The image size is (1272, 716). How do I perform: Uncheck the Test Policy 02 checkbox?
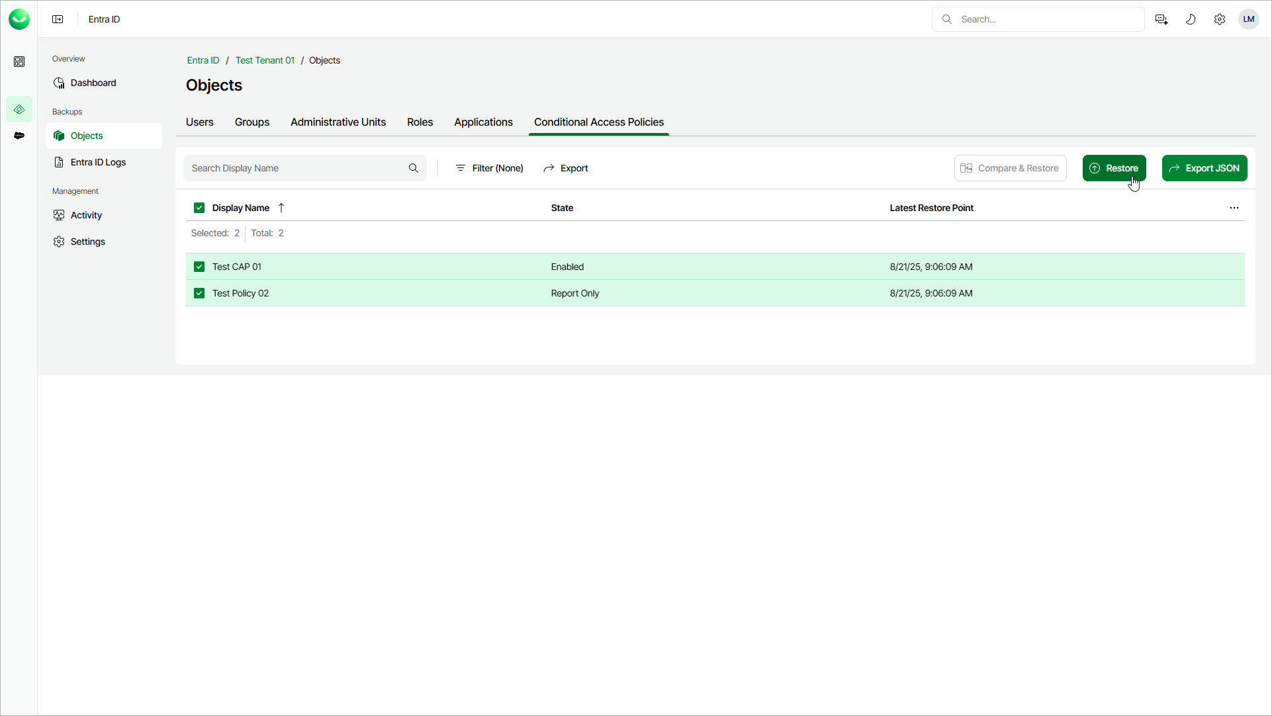click(199, 293)
